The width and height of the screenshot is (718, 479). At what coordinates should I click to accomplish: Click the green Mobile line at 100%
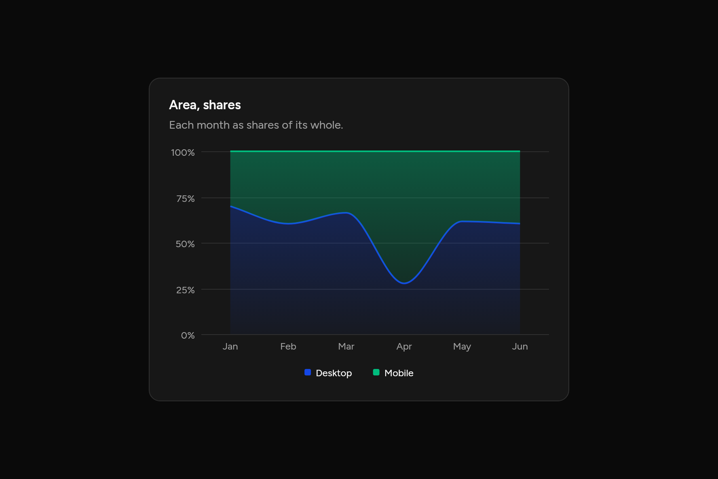pos(375,151)
